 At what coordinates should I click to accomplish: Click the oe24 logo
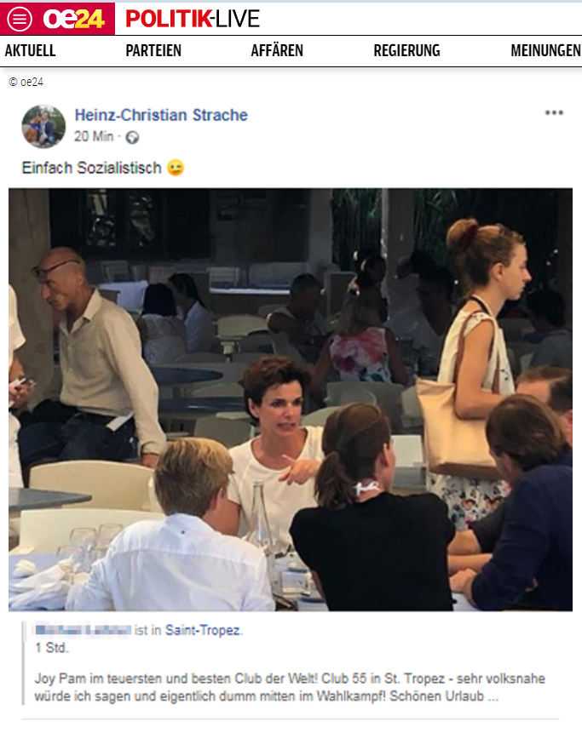point(73,20)
